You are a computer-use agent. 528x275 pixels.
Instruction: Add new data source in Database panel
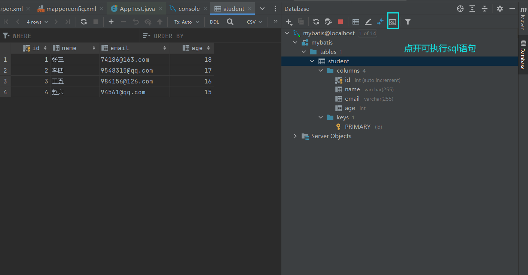click(289, 22)
